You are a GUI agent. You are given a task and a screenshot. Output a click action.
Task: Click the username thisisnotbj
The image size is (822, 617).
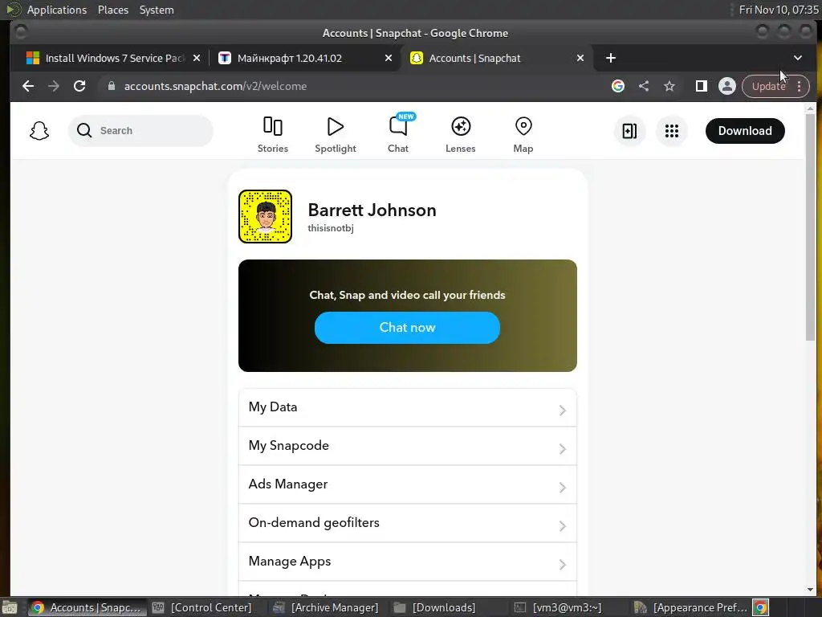pos(331,228)
